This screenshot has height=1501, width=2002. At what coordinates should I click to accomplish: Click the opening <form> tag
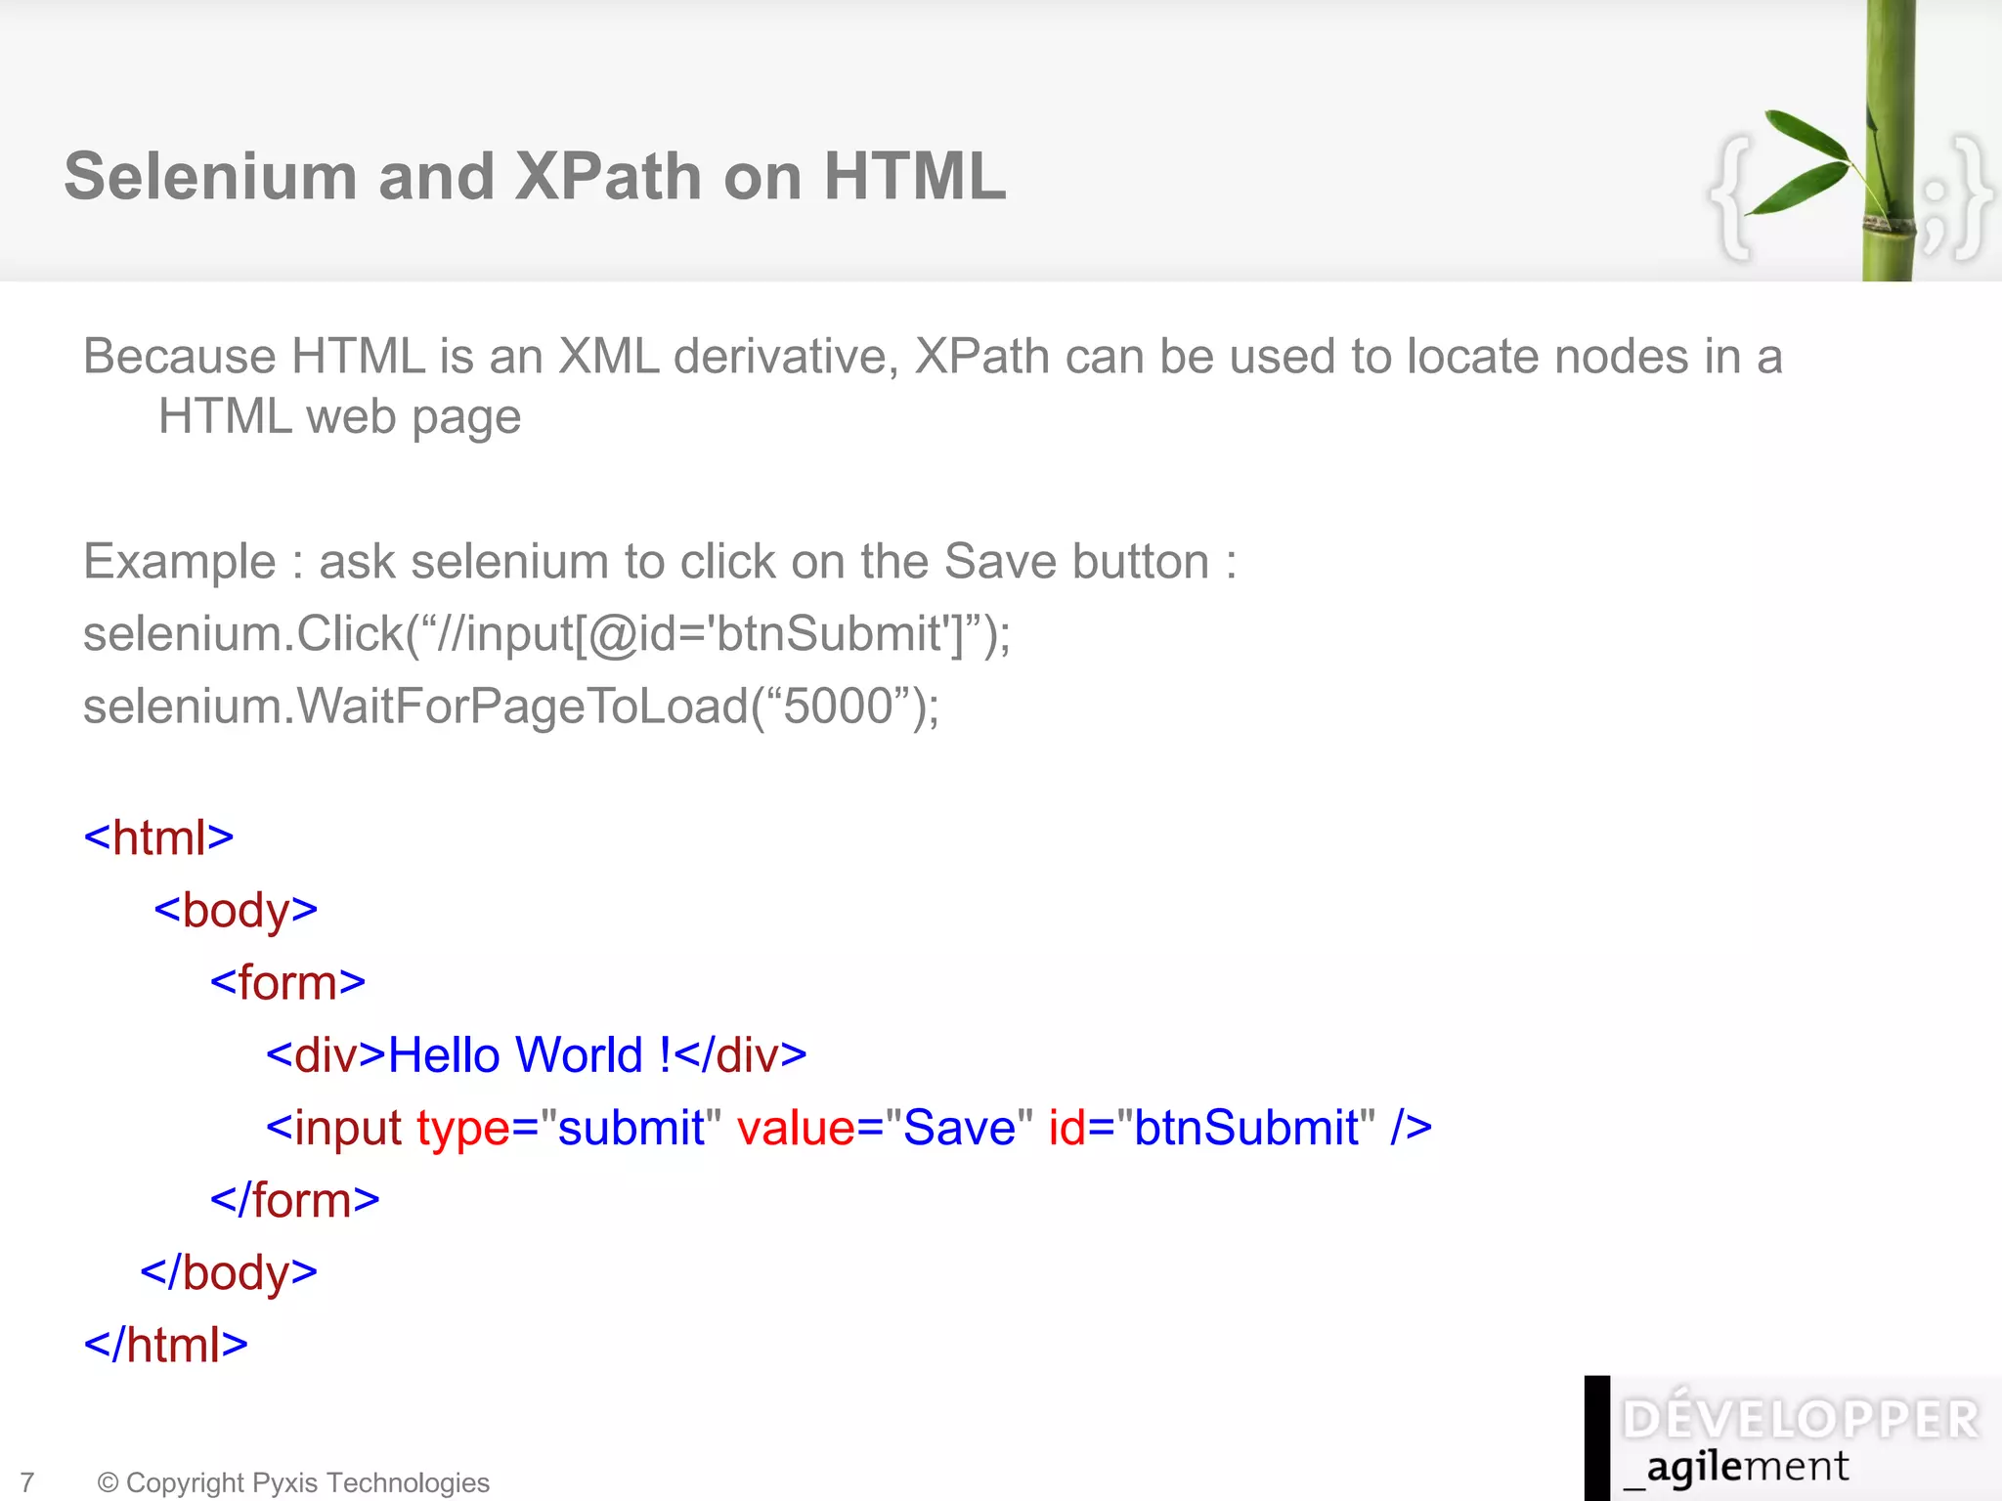287,982
